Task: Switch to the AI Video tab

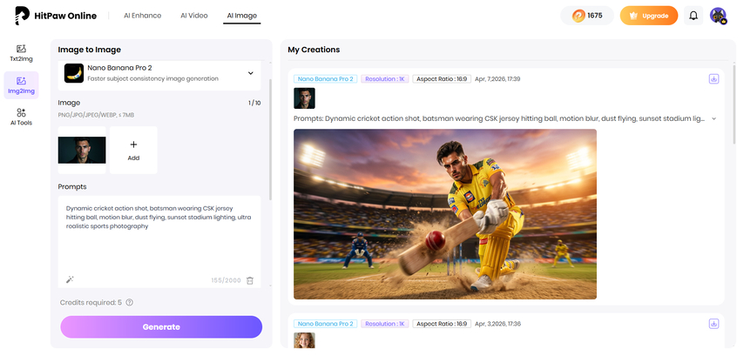Action: (x=194, y=16)
